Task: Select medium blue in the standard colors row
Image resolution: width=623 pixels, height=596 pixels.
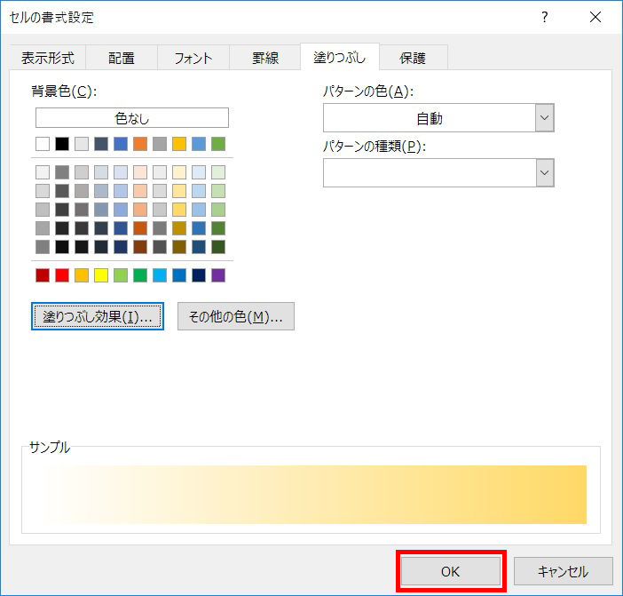Action: [179, 275]
